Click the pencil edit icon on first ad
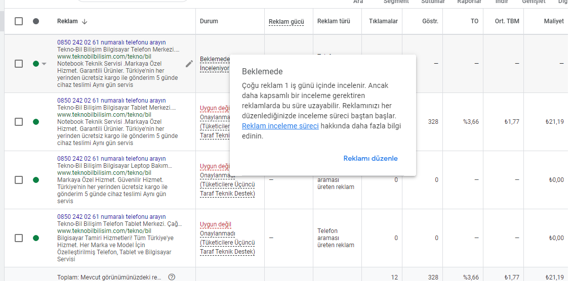573x281 pixels. pos(189,64)
